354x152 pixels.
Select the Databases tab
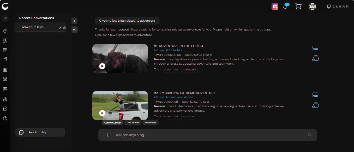coord(151,123)
